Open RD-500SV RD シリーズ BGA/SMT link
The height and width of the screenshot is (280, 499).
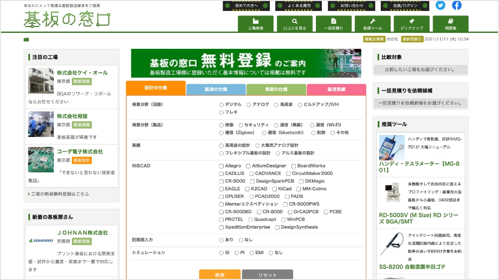(x=419, y=218)
